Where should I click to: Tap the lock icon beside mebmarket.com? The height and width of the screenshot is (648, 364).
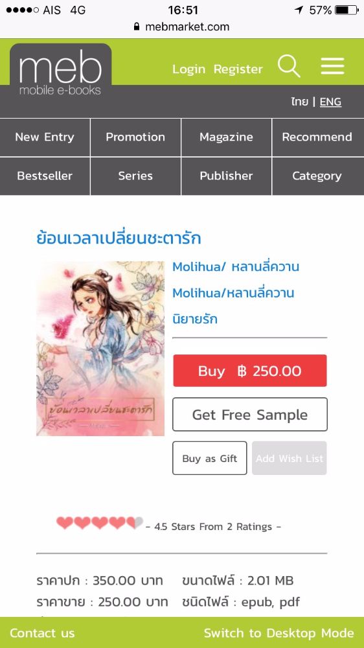pyautogui.click(x=137, y=27)
